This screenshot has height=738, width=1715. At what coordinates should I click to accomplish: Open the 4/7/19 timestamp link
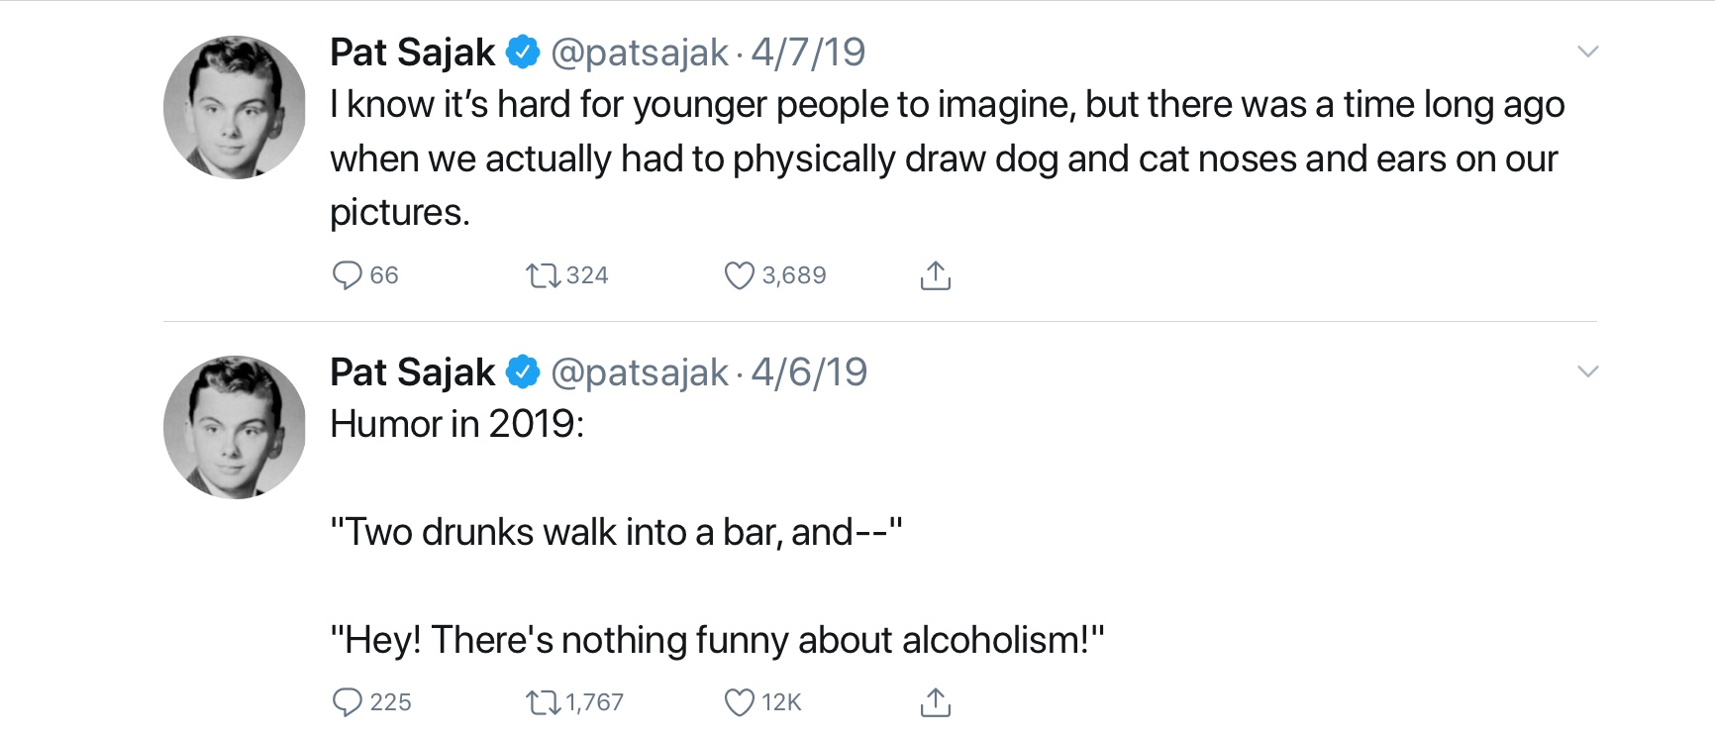(x=808, y=53)
